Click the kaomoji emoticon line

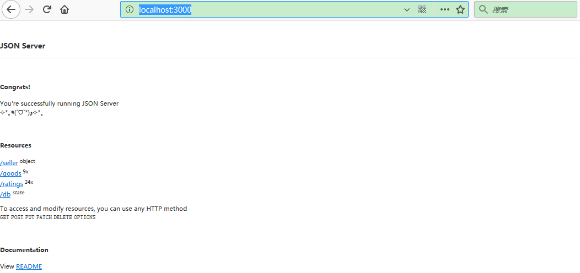click(x=22, y=113)
